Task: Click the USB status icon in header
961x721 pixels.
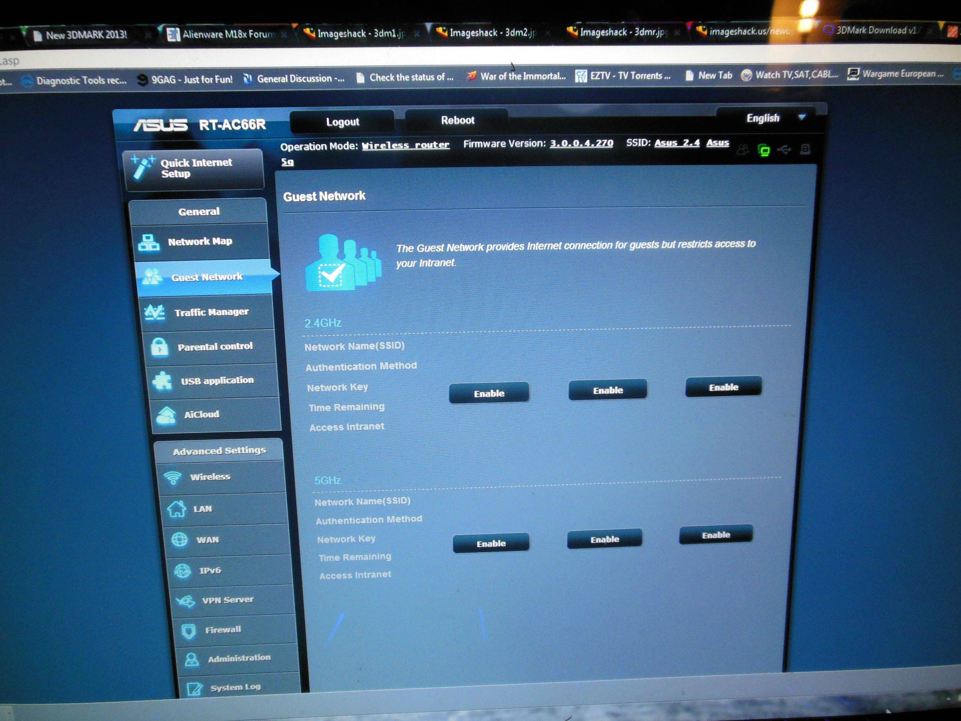Action: [784, 150]
